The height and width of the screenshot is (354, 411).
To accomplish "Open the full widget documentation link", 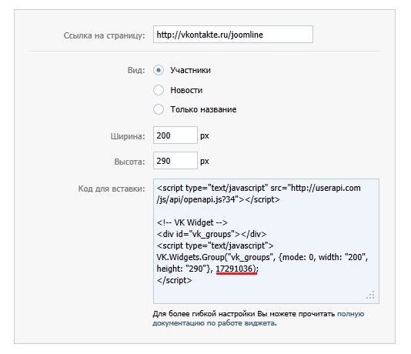I will tap(258, 319).
